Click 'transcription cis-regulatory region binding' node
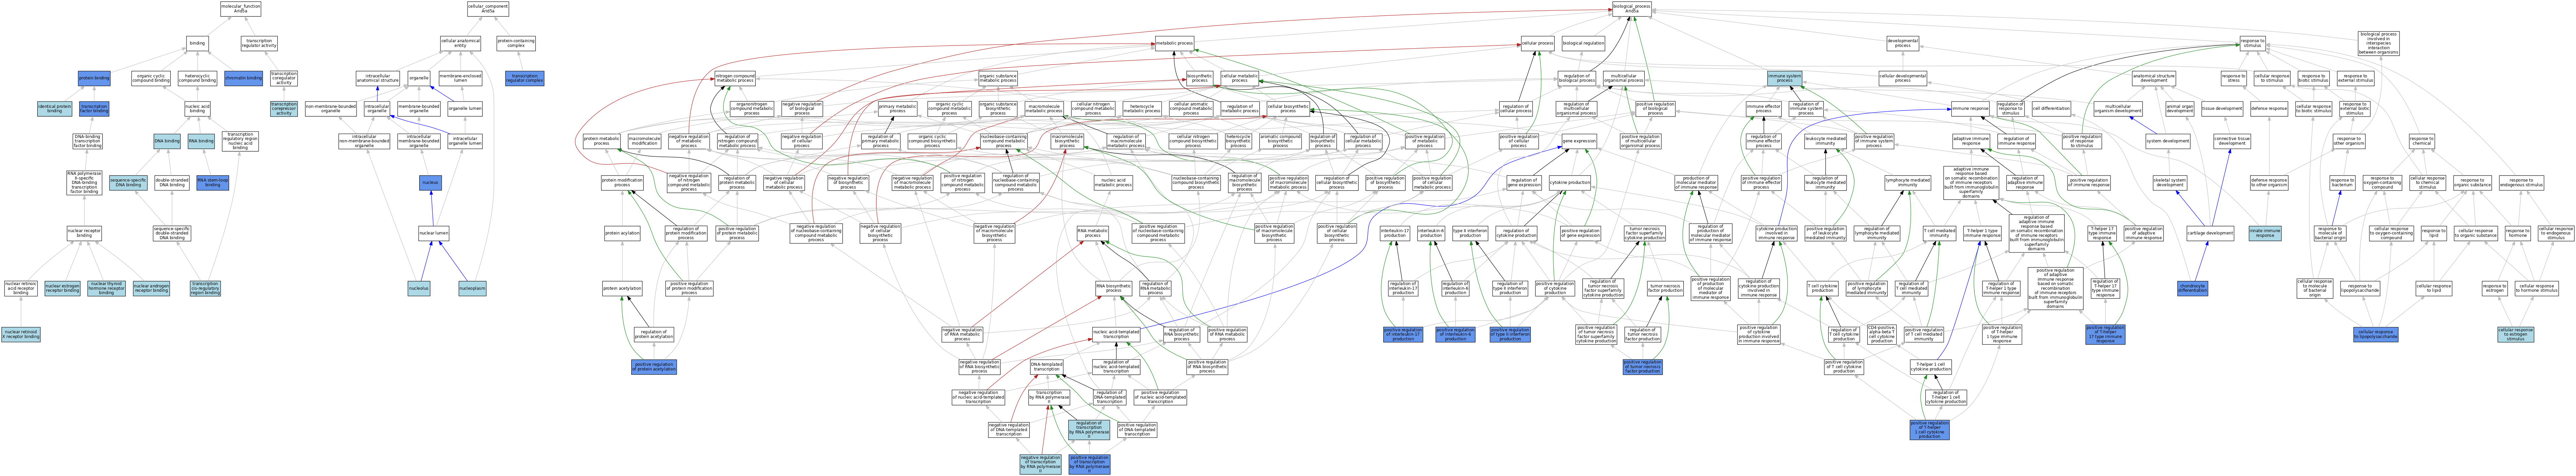The height and width of the screenshot is (476, 2576). (205, 288)
